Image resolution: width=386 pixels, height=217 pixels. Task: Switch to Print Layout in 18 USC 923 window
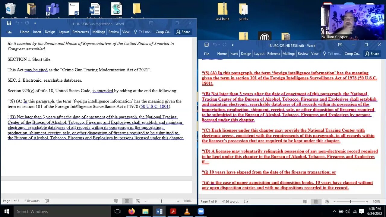(x=316, y=202)
